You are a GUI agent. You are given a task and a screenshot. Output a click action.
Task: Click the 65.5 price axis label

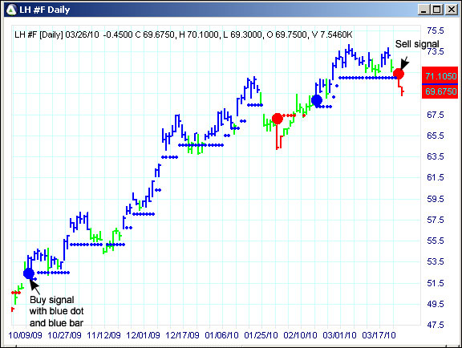pyautogui.click(x=436, y=136)
